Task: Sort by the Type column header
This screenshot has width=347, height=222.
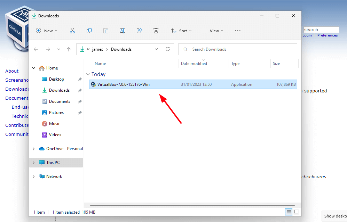Action: (x=235, y=64)
